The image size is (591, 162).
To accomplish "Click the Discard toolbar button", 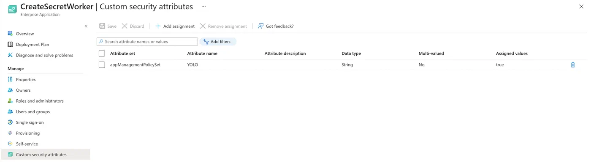I will pyautogui.click(x=133, y=26).
